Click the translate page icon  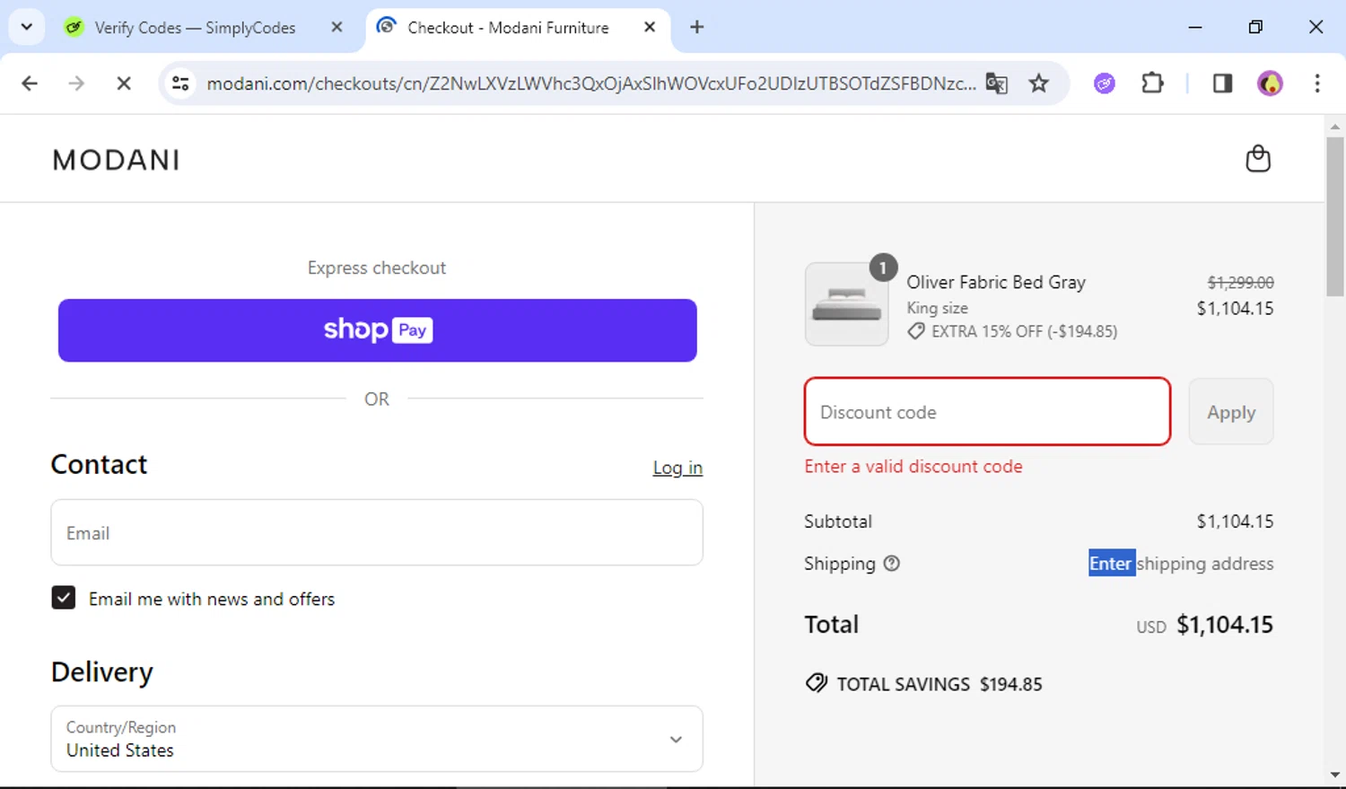pos(996,83)
